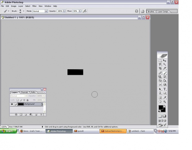The width and height of the screenshot is (192, 150).
Task: Select the Eyedropper tool
Action: pyautogui.click(x=164, y=98)
